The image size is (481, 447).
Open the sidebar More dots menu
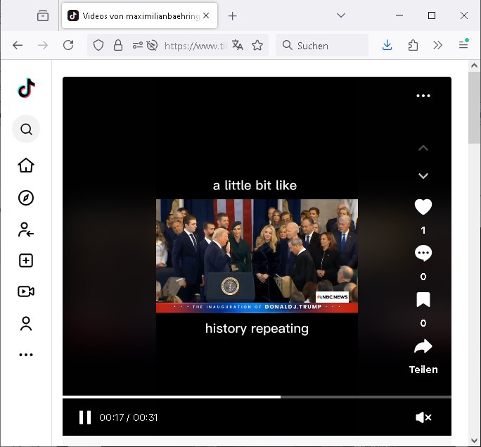click(26, 355)
